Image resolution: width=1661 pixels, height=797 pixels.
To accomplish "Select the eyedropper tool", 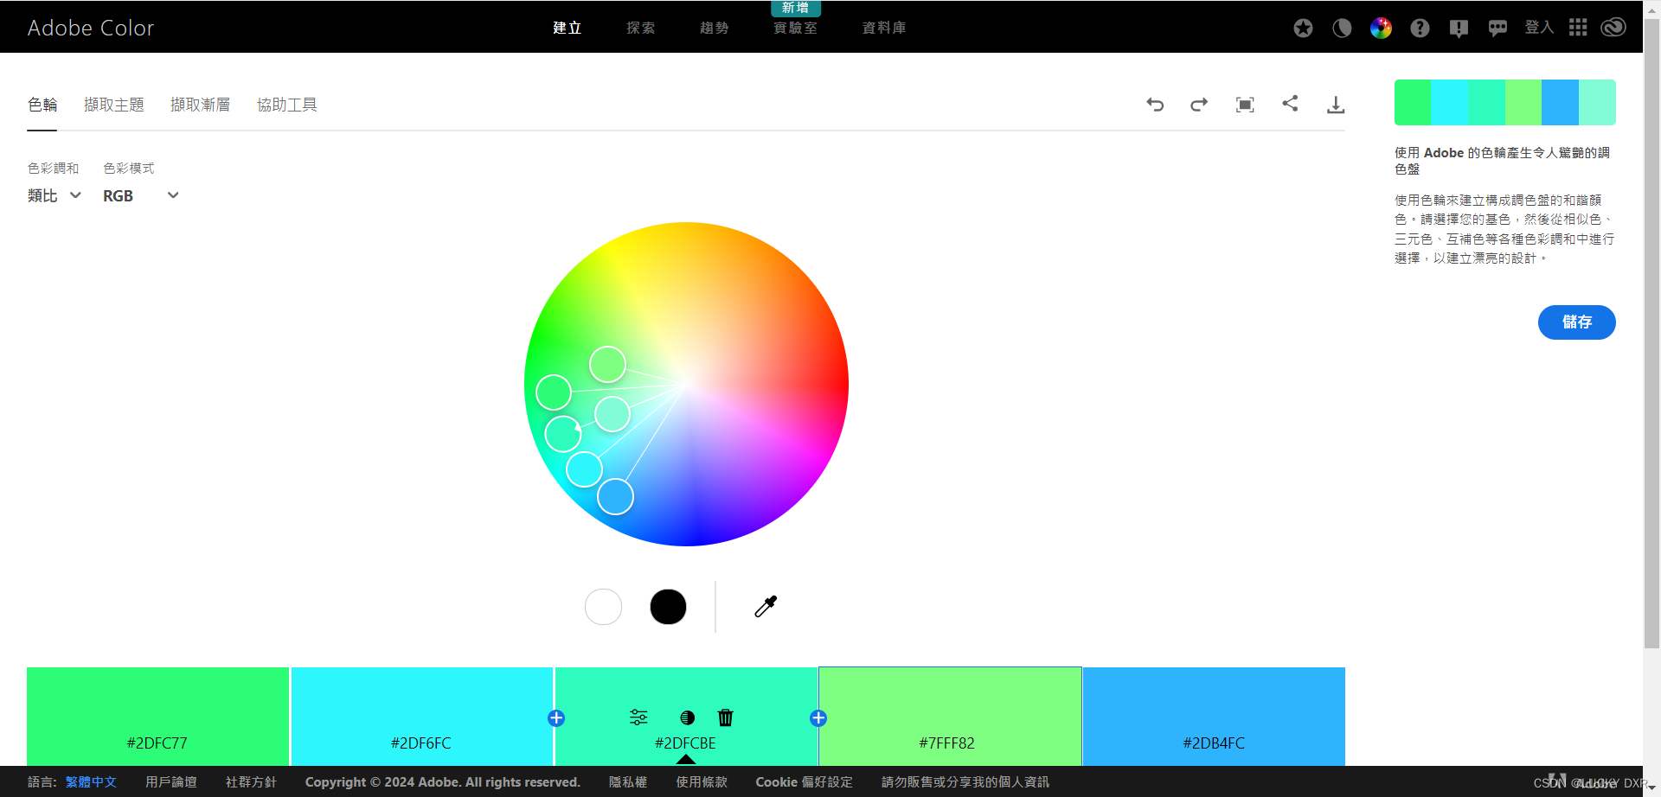I will pyautogui.click(x=766, y=606).
